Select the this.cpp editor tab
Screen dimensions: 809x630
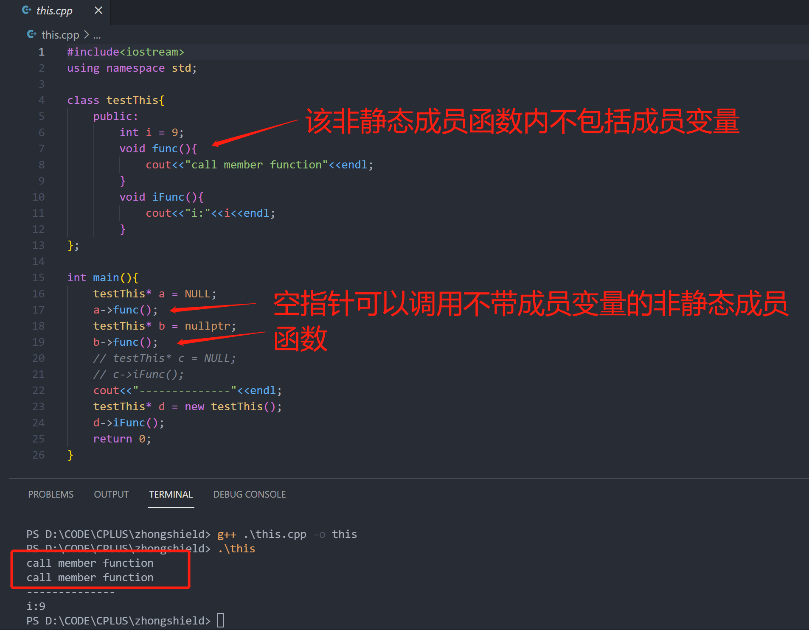pos(55,11)
